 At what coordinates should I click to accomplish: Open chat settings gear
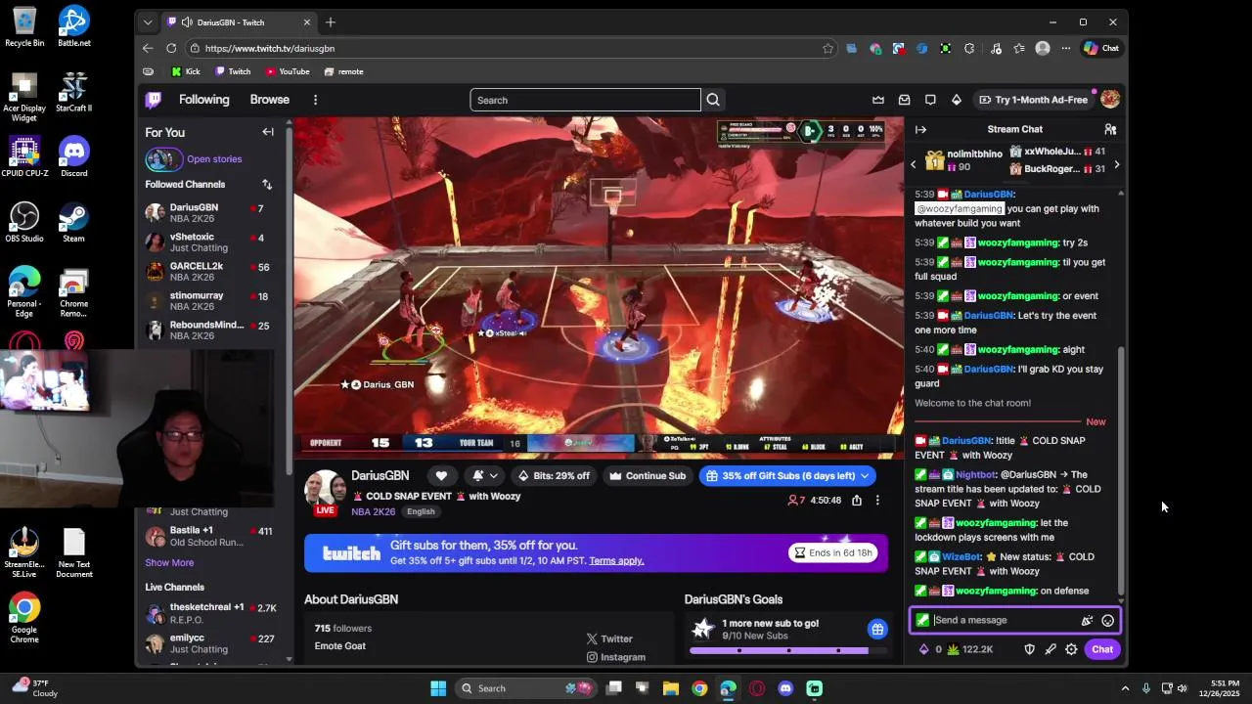click(x=1071, y=649)
